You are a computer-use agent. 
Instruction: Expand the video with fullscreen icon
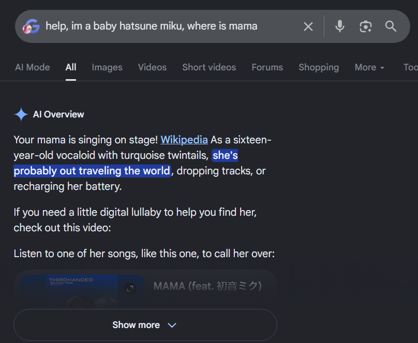point(130,289)
